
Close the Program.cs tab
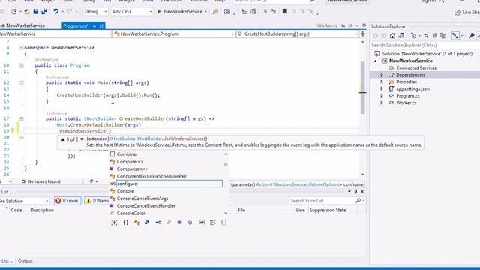[101, 26]
